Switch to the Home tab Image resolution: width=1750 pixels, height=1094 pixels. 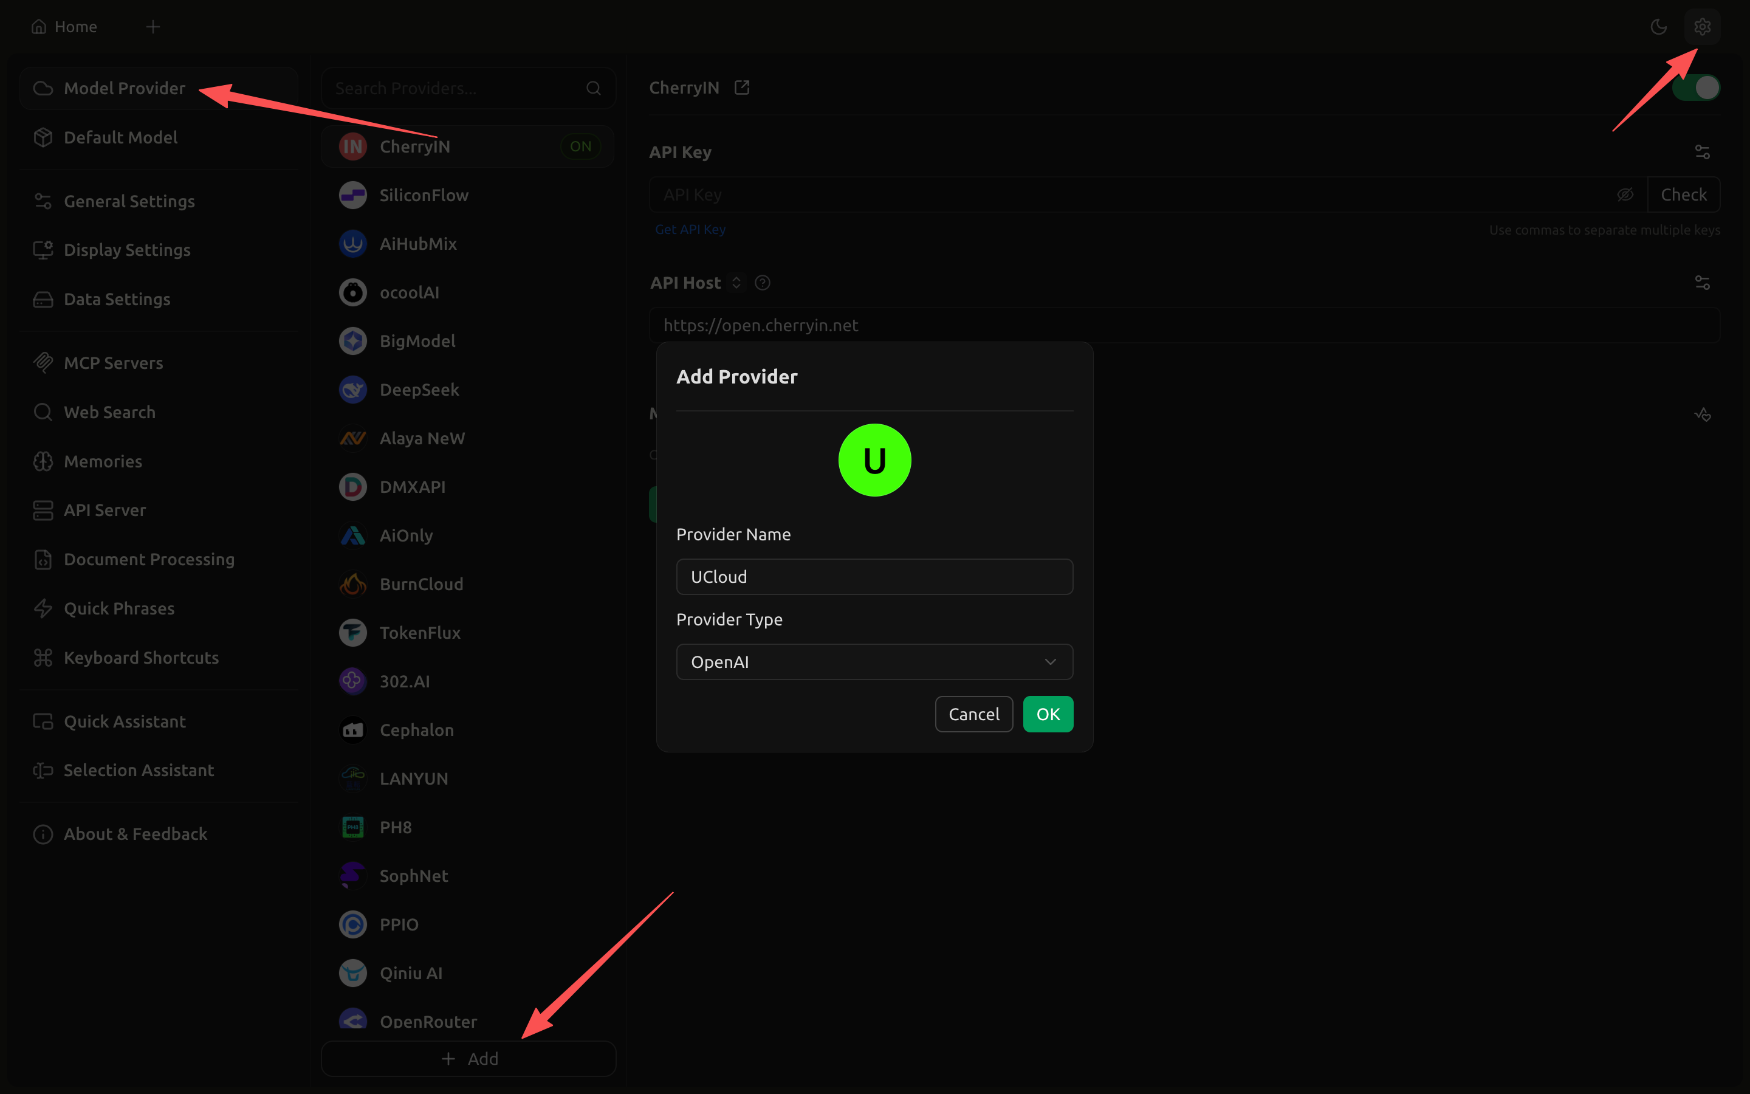[65, 27]
